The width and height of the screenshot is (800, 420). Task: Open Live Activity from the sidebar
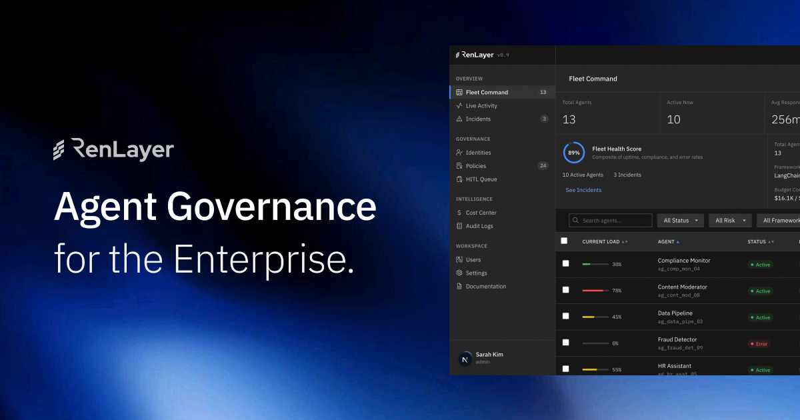[x=459, y=105]
